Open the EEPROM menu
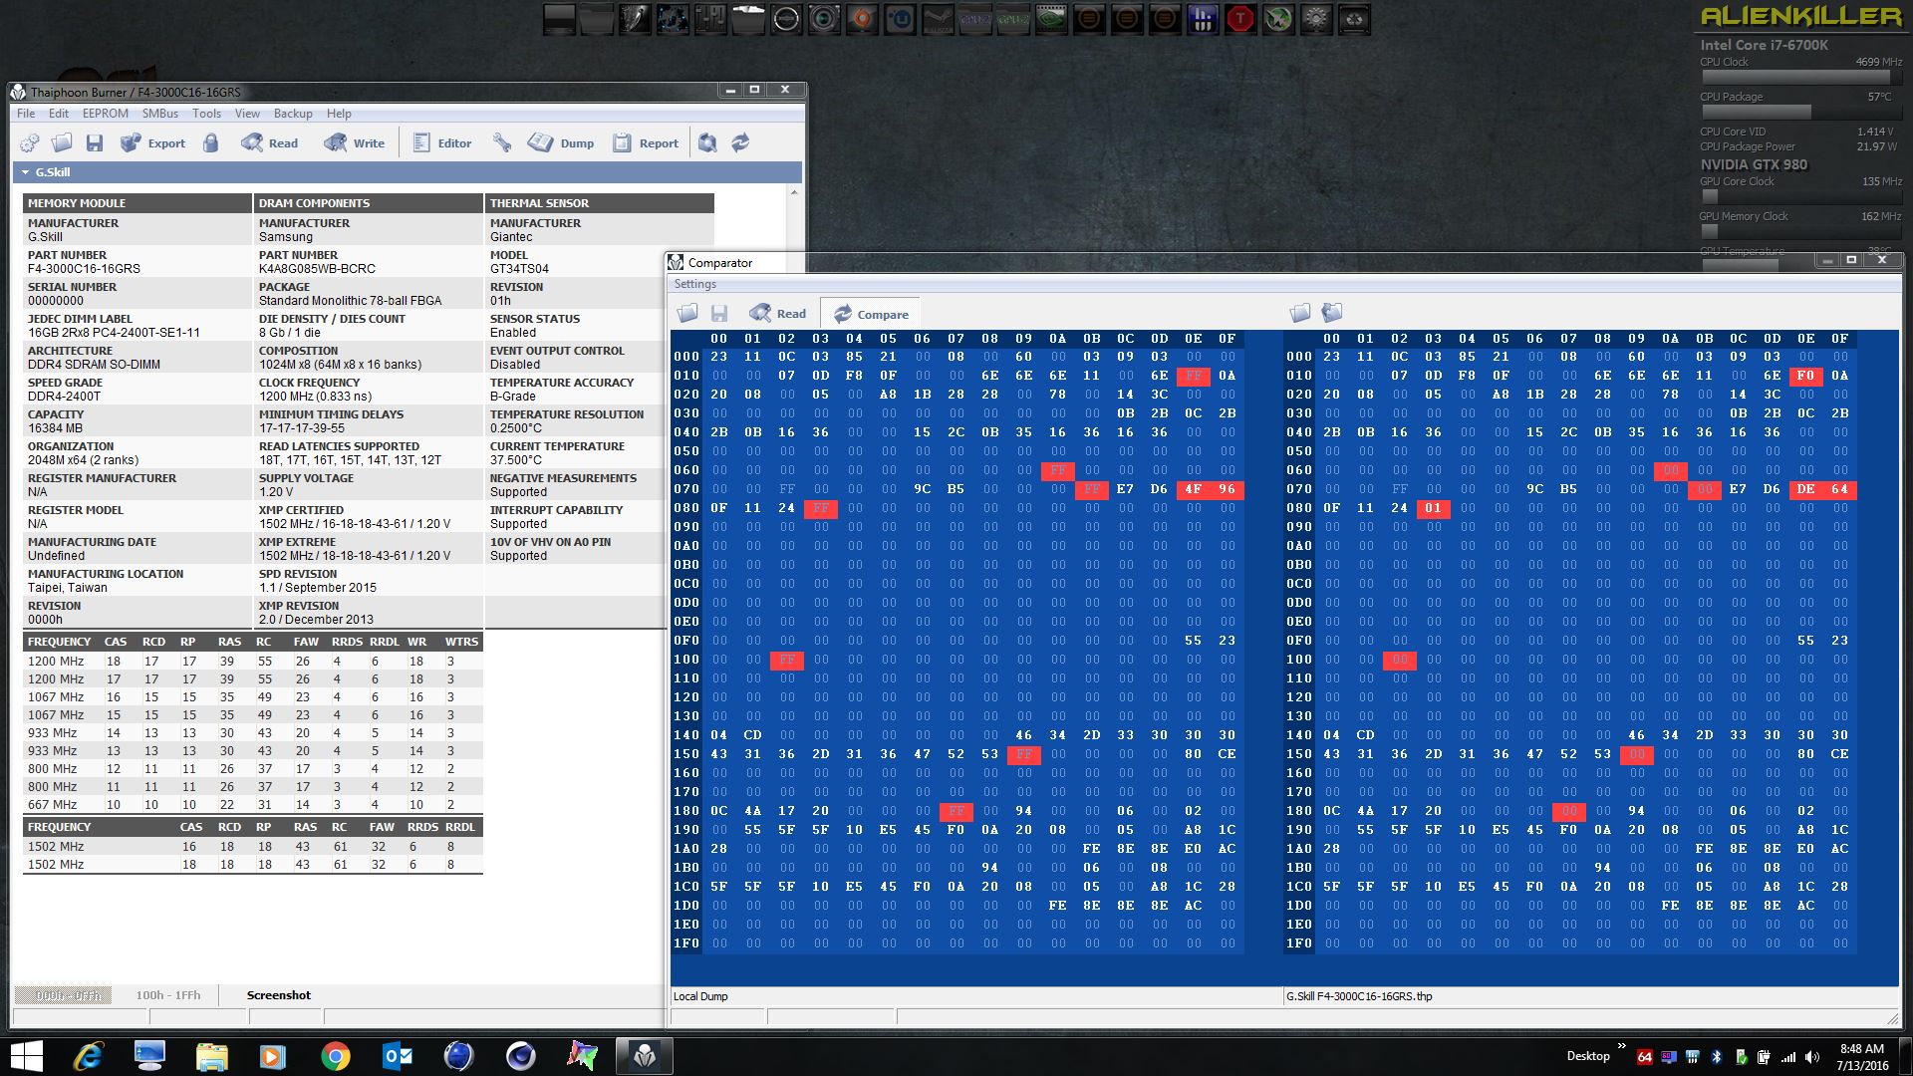The image size is (1913, 1076). 106,114
